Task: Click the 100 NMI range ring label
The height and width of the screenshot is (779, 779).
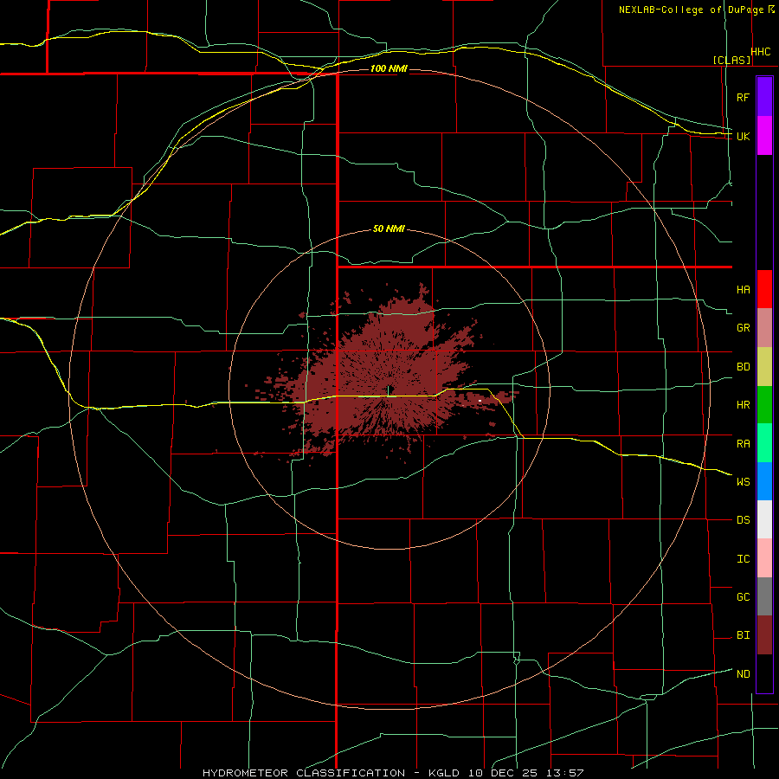Action: coord(389,68)
